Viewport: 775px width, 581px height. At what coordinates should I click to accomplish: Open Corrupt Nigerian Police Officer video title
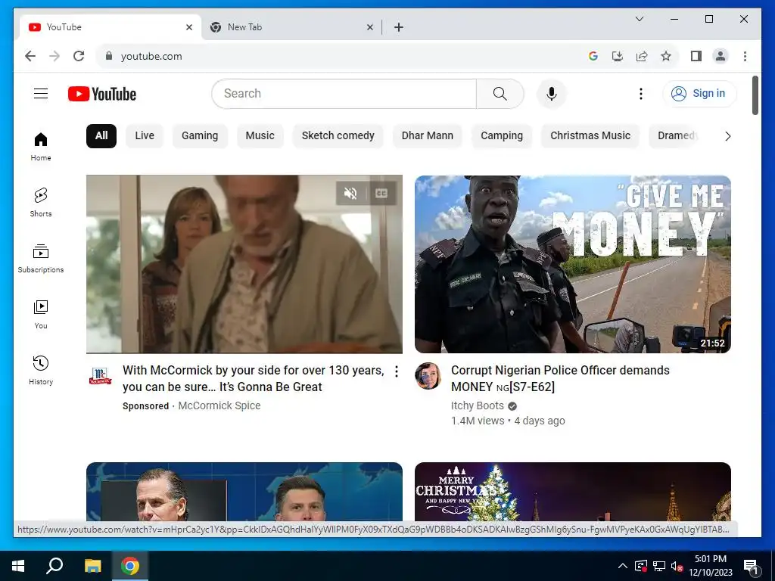click(561, 378)
